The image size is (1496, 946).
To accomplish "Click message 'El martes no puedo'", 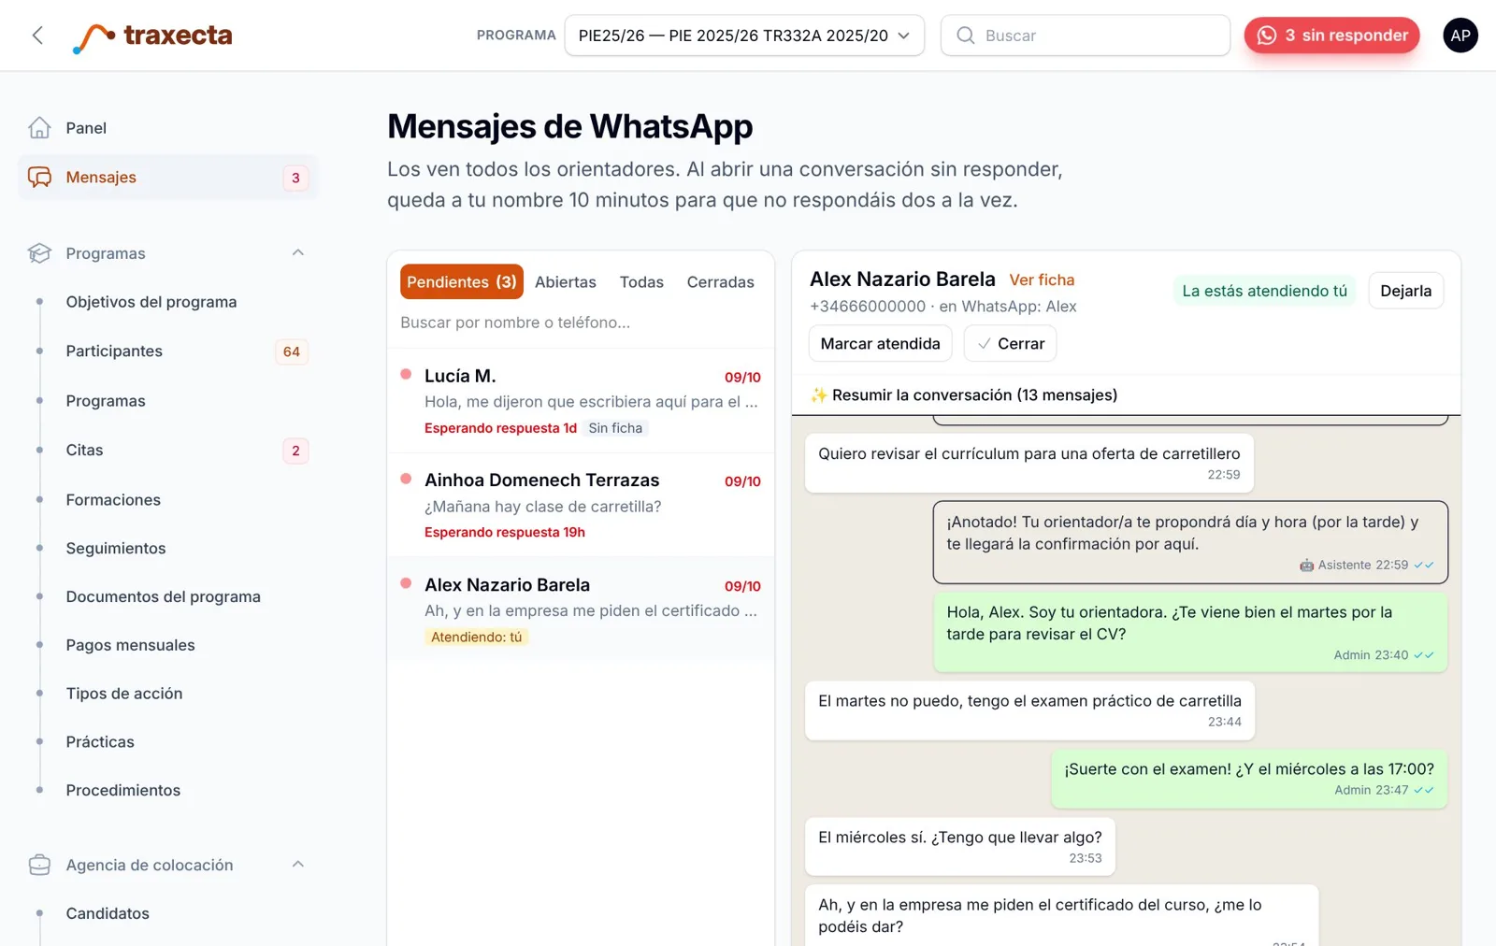I will coord(1029,710).
